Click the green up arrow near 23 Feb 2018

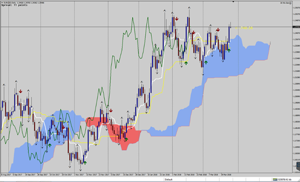coord(206,62)
